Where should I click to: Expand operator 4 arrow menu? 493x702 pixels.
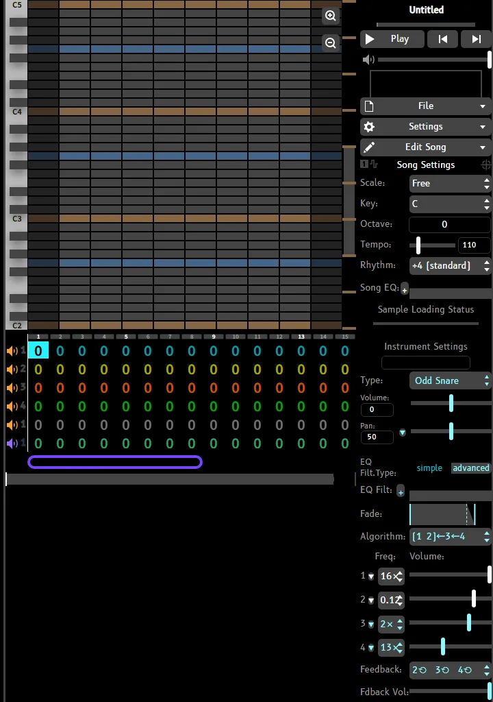click(371, 648)
